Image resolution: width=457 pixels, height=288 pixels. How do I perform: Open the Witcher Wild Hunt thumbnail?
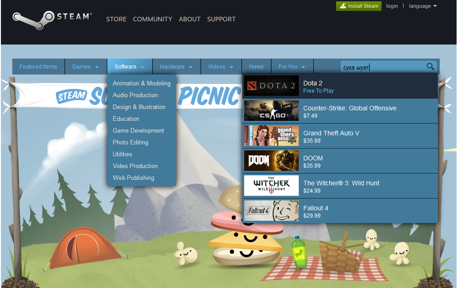click(x=271, y=185)
